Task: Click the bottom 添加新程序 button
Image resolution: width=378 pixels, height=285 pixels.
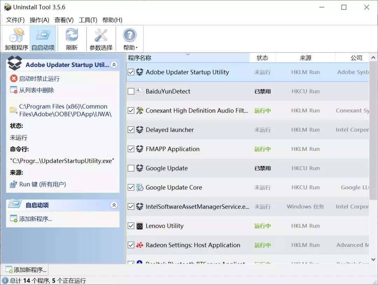Action: pyautogui.click(x=26, y=270)
